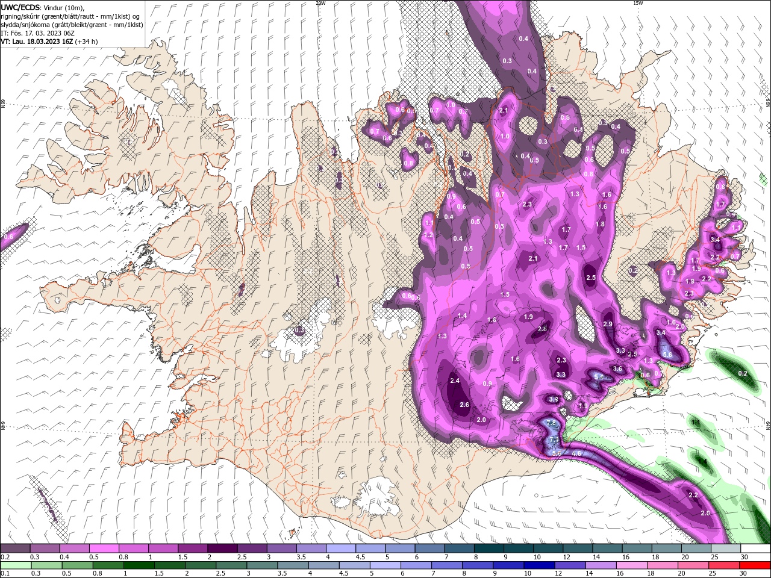Click the '3.9' snowfall value on the map

coord(553,399)
